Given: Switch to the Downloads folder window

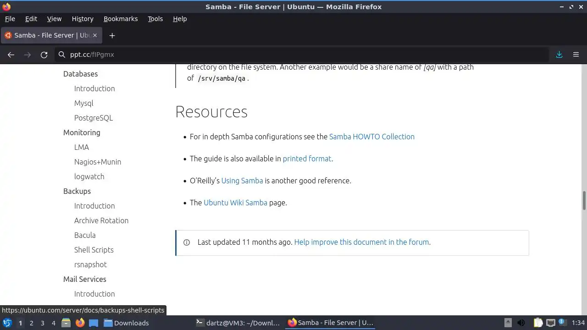Looking at the screenshot, I should click(x=126, y=323).
